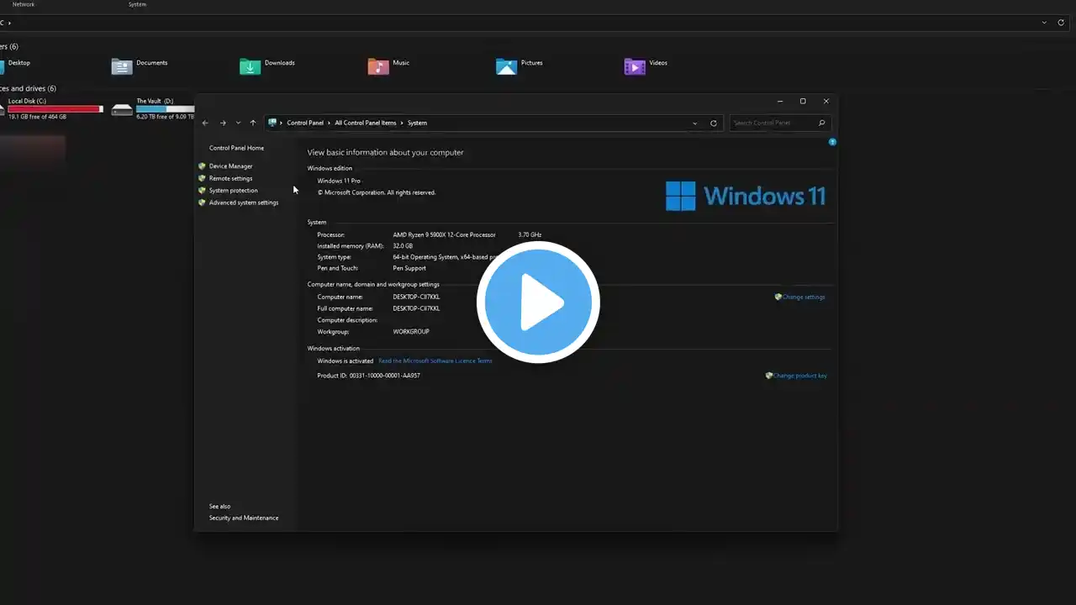The height and width of the screenshot is (605, 1076).
Task: Open Music folder in File Explorer
Action: tap(388, 66)
